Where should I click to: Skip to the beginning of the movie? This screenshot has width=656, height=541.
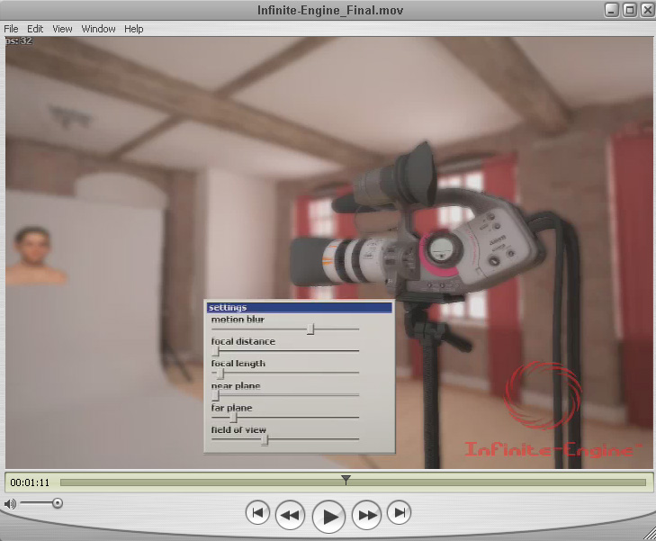point(257,514)
